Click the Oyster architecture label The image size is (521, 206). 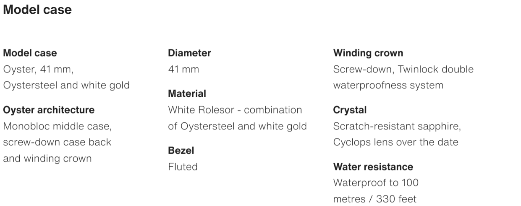[x=49, y=110]
